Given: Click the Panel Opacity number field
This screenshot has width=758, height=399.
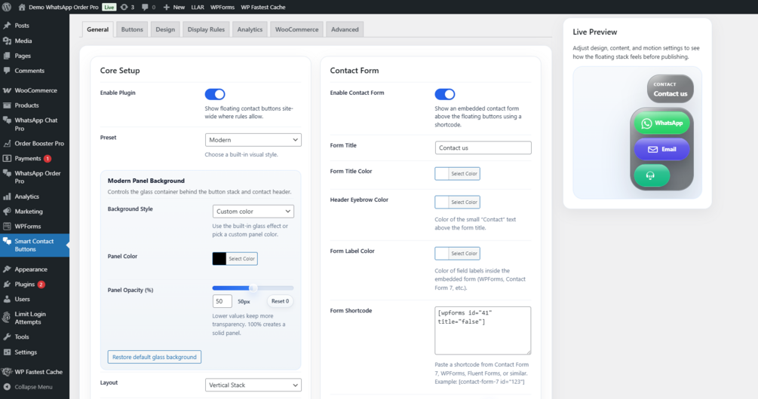Looking at the screenshot, I should point(222,301).
